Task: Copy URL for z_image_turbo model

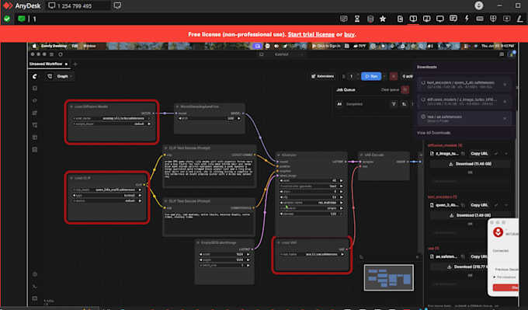Action: (x=479, y=154)
